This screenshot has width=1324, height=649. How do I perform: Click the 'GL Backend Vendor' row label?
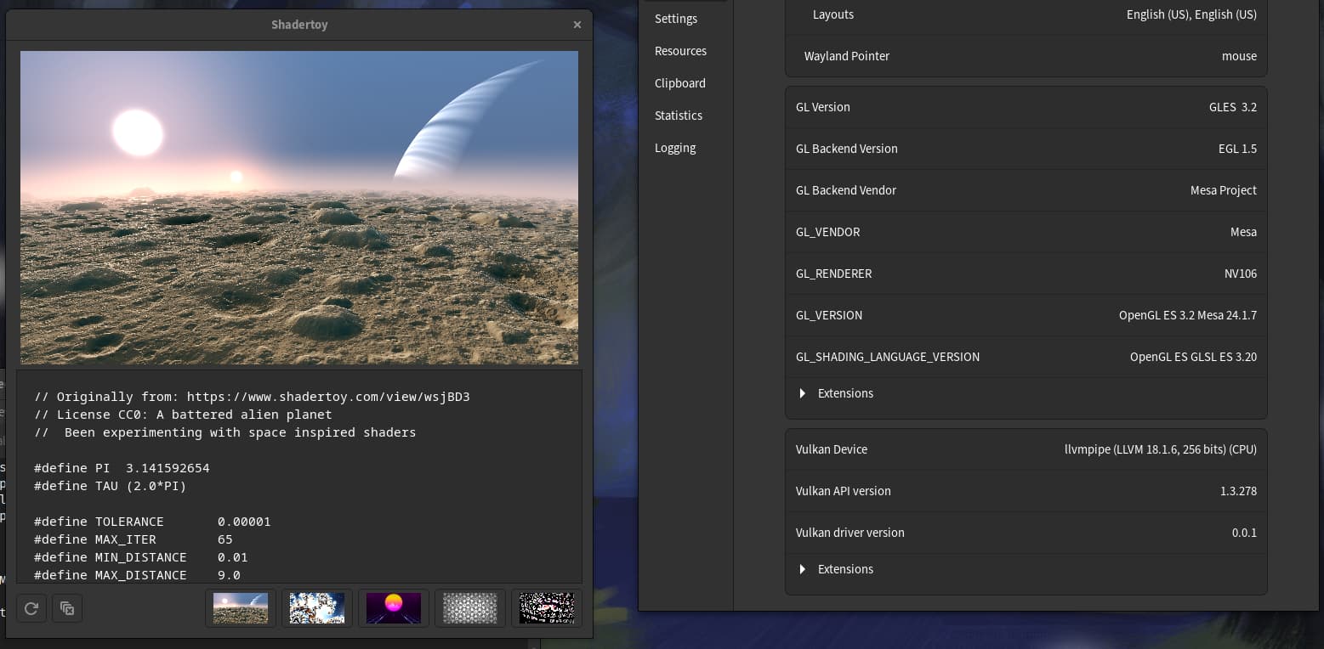[x=846, y=190]
